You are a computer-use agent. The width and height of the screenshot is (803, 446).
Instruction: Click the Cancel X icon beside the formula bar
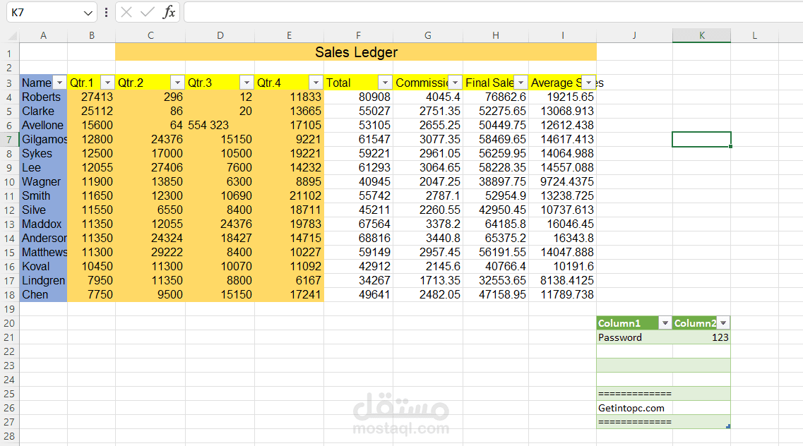click(x=126, y=12)
